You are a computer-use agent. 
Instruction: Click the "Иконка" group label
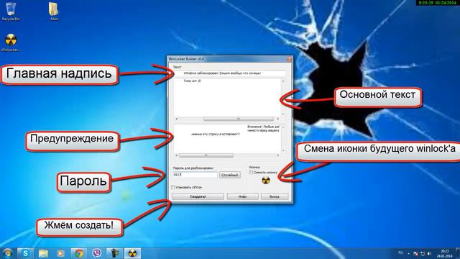point(254,167)
